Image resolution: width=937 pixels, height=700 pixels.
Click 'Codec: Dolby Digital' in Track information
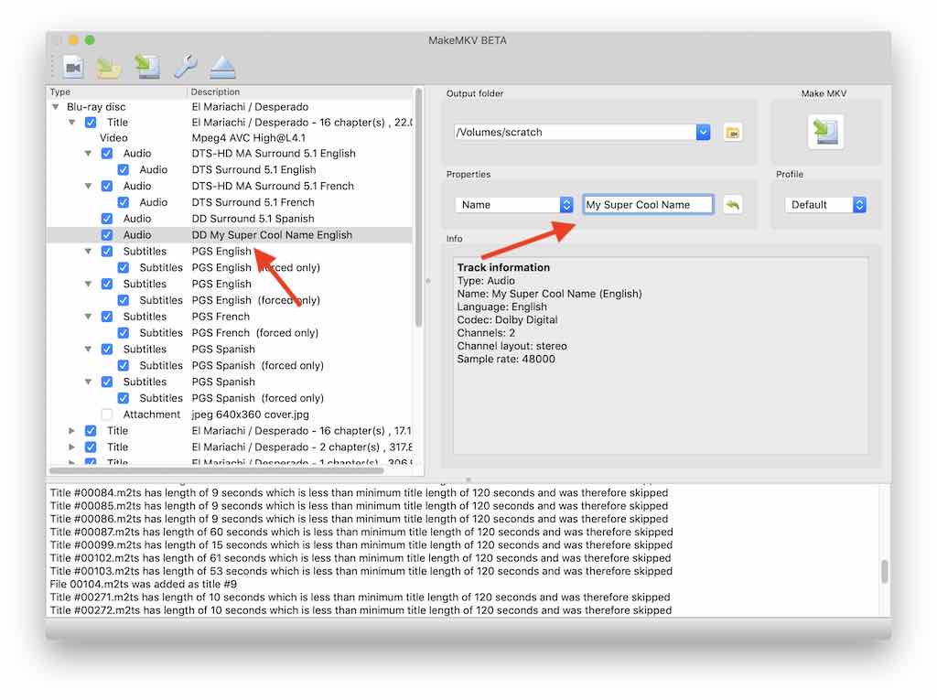click(507, 320)
